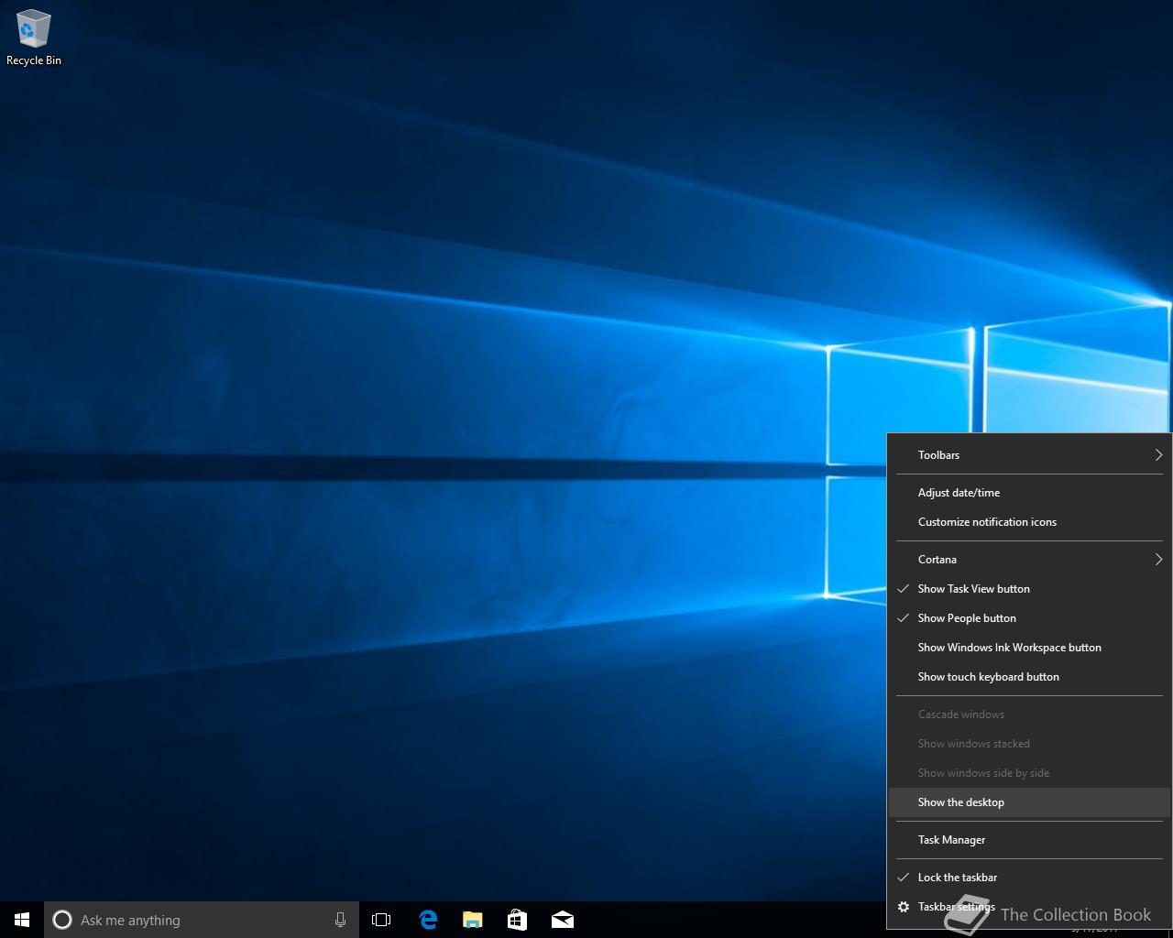The width and height of the screenshot is (1173, 938).
Task: Open Taskbar settings from context menu
Action: click(1029, 907)
